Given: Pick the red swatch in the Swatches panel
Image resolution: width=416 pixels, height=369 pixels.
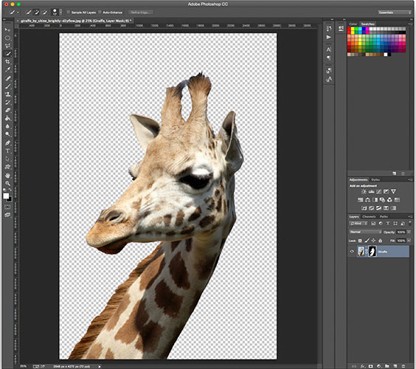Looking at the screenshot, I should tap(349, 29).
